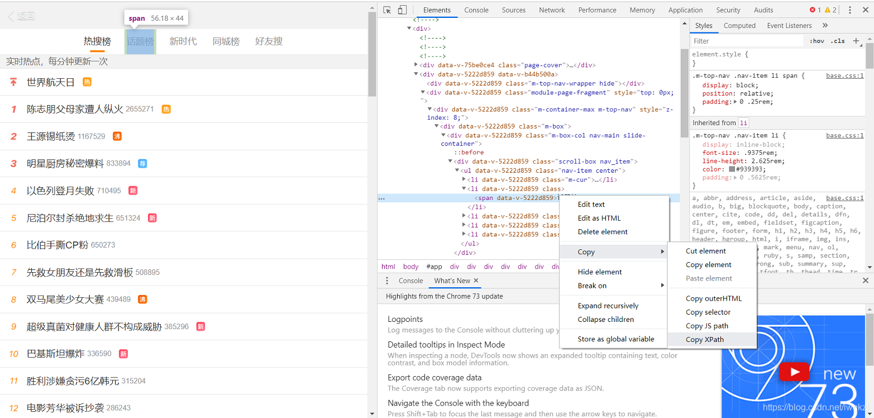Select Edit as HTML option

click(x=613, y=218)
